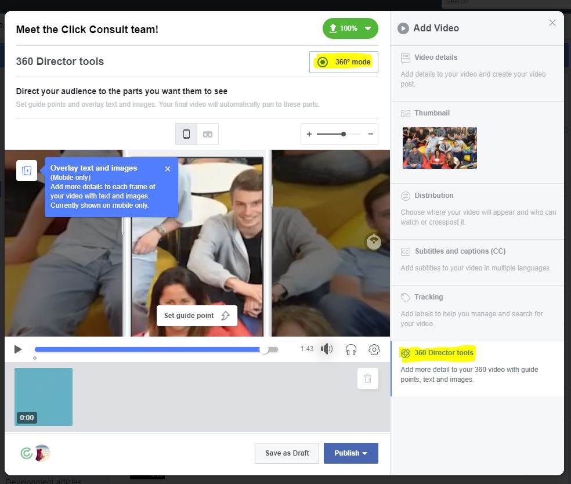This screenshot has height=484, width=571.
Task: Delete guide point with trash icon
Action: point(368,378)
